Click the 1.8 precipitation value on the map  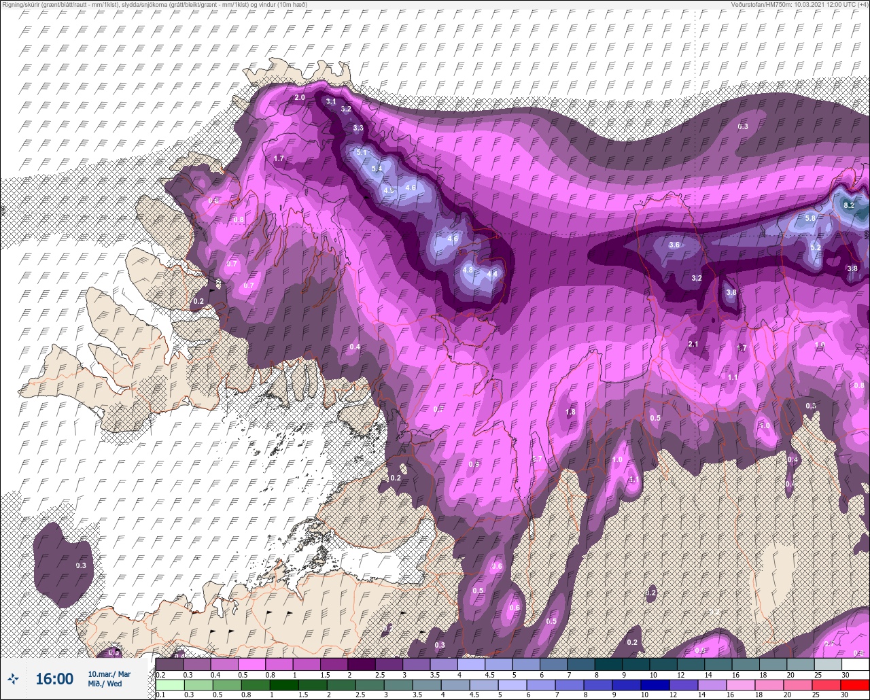pyautogui.click(x=570, y=412)
